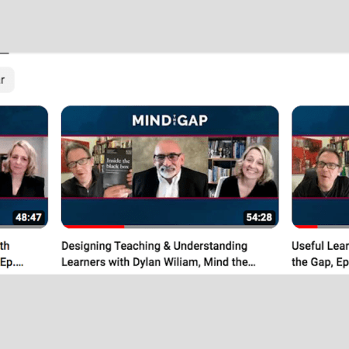349x349 pixels.
Task: Click the 'Learners with Dylan Wiliam, Mind the...' text line
Action: (158, 262)
